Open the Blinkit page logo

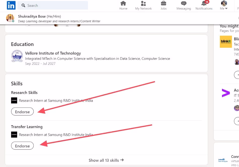(x=226, y=42)
